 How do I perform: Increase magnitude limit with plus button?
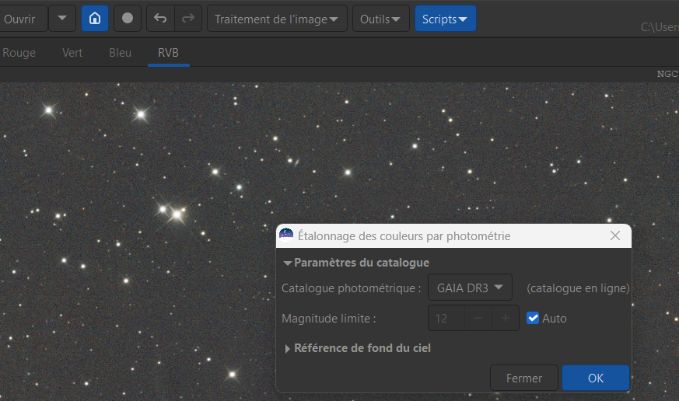506,319
